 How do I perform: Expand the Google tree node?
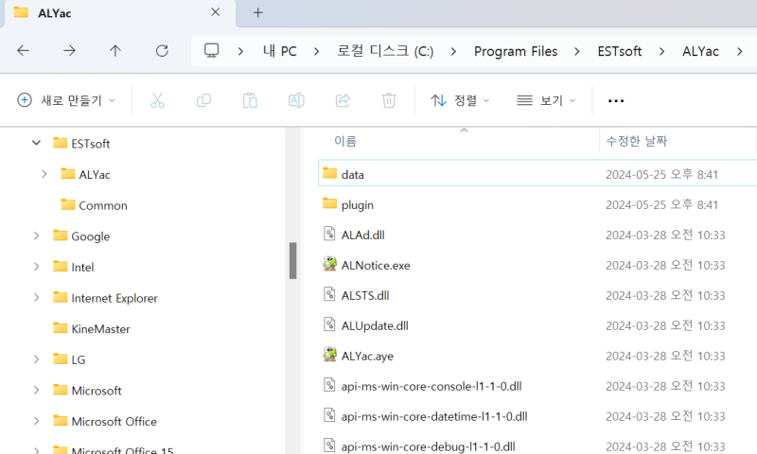click(x=36, y=236)
